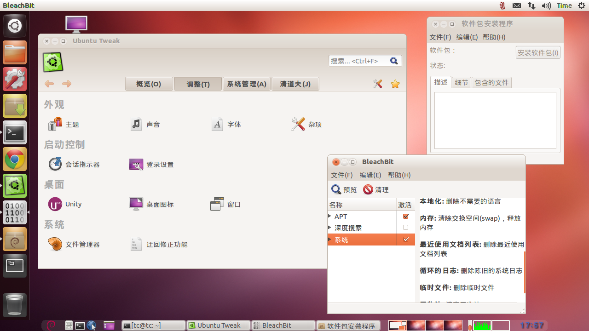Viewport: 589px width, 331px height.
Task: Open 会话指示器 session indicator item
Action: tap(74, 164)
